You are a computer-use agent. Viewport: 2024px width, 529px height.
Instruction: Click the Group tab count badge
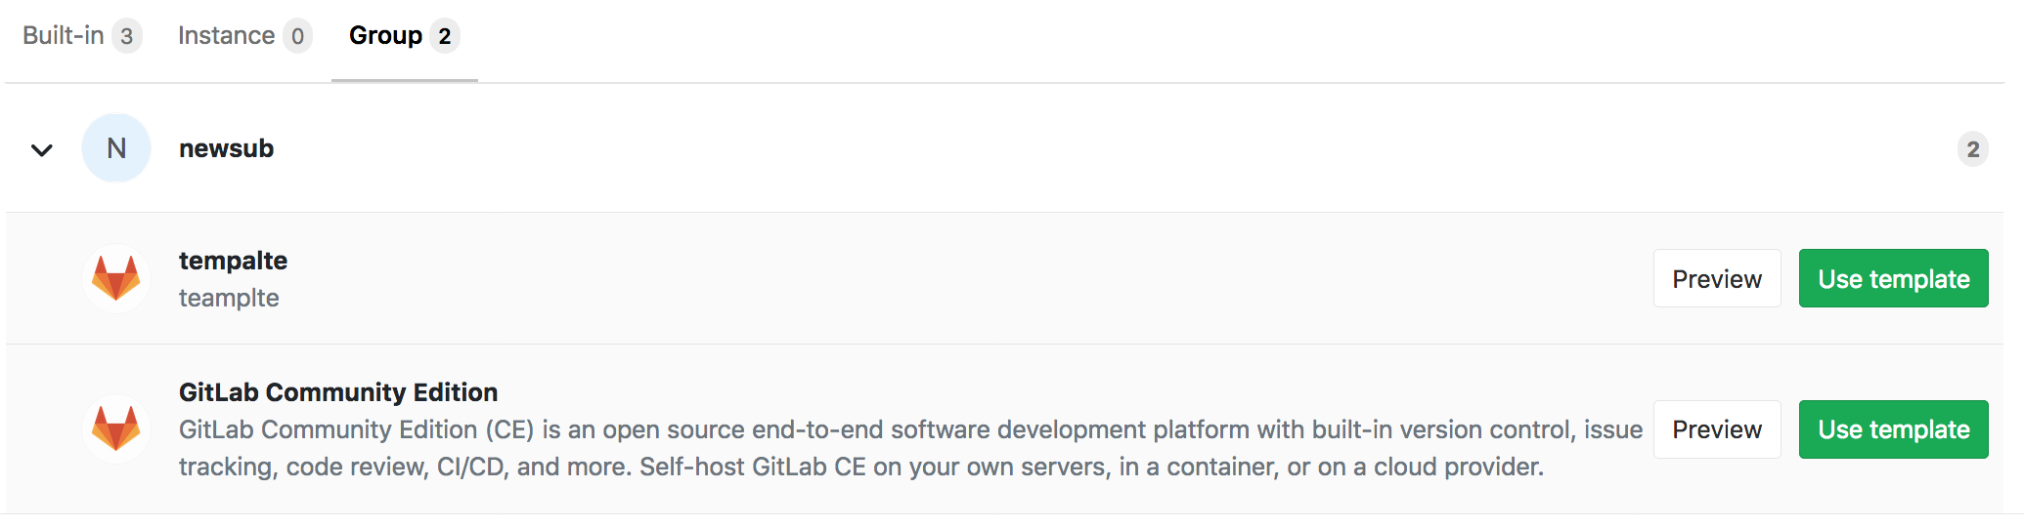coord(445,36)
